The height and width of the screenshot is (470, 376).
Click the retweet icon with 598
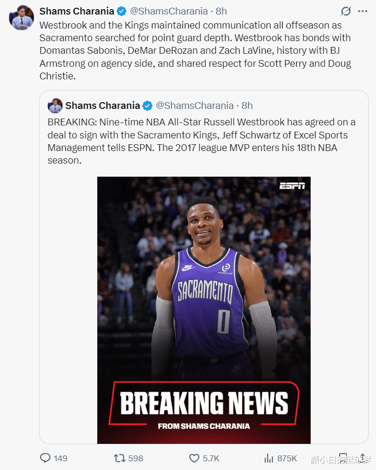click(x=119, y=458)
